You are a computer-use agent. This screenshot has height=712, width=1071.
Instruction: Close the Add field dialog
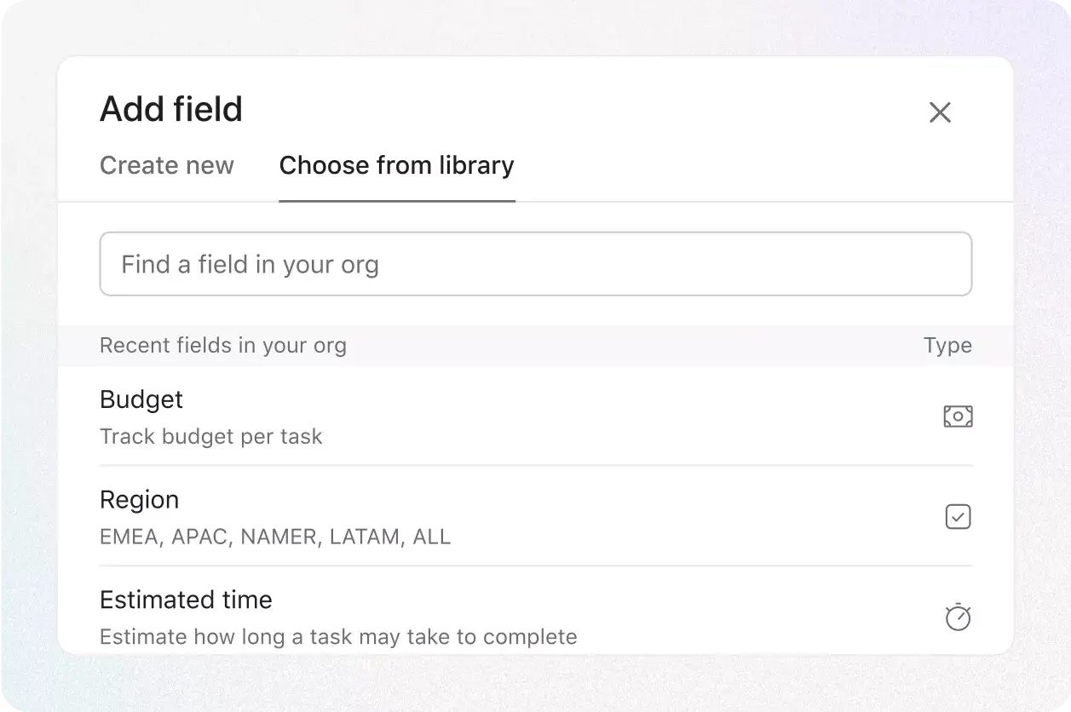939,112
